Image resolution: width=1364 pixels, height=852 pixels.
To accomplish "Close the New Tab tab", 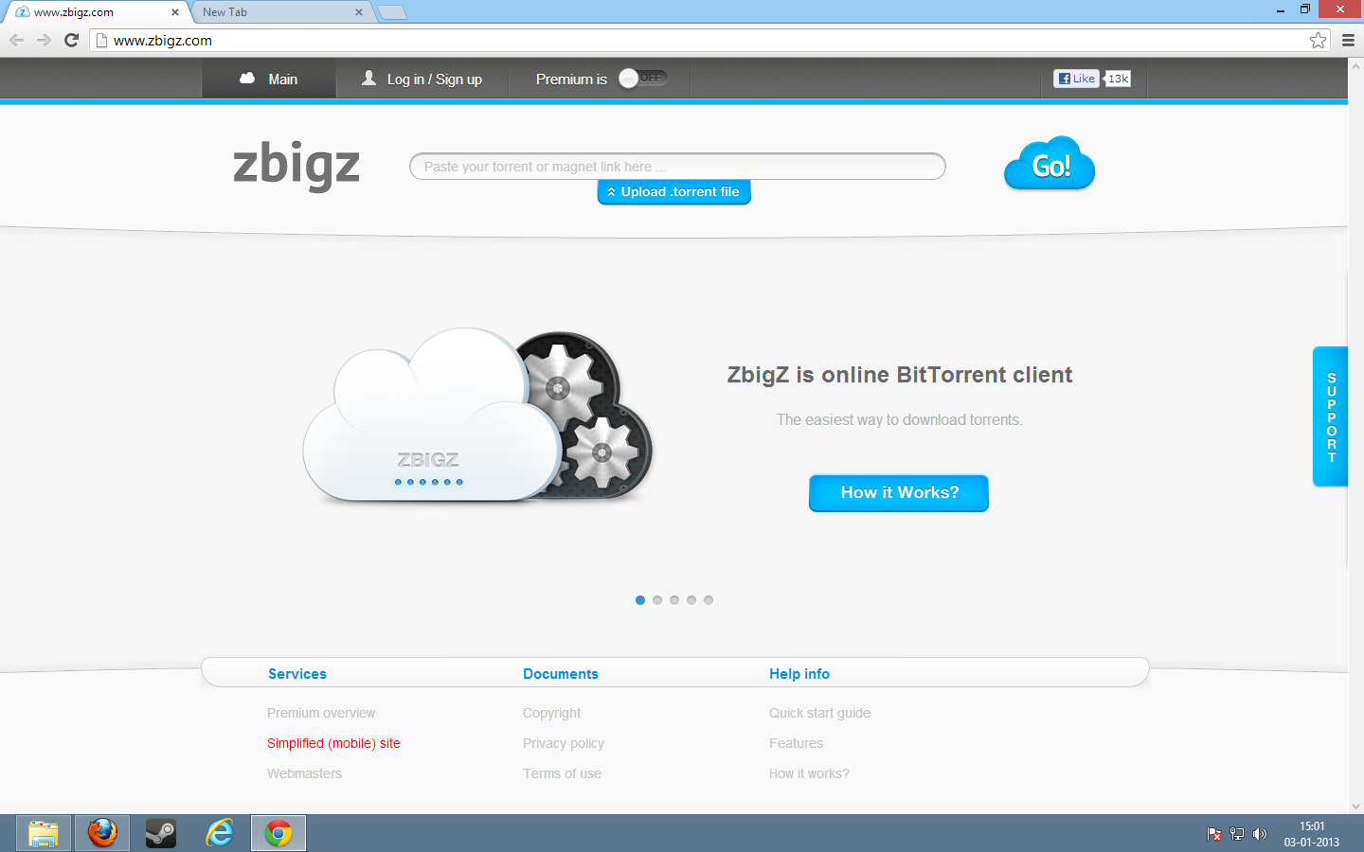I will (x=358, y=12).
